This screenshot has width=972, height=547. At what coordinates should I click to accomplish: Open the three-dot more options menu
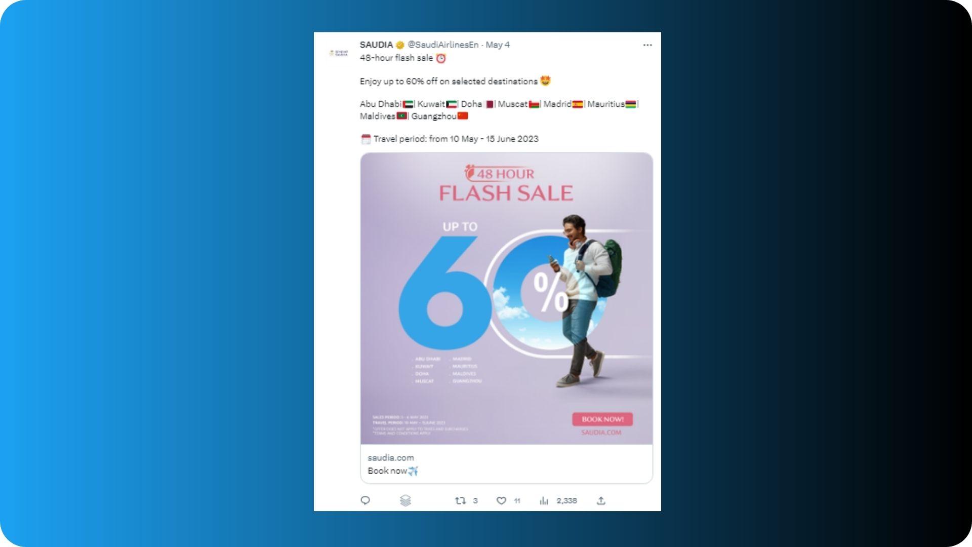click(647, 45)
